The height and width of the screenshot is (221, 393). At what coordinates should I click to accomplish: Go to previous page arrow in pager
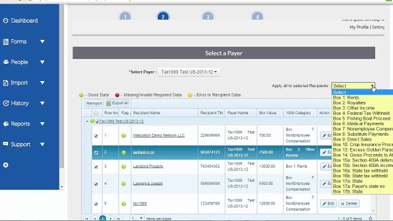pos(95,219)
